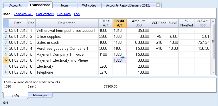Image resolution: width=218 pixels, height=106 pixels.
Task: Click the 'Sales in cash' description cell
Action: [67, 42]
